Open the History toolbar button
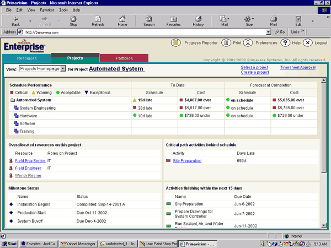Screen dimensions: 331x248 click(198, 21)
